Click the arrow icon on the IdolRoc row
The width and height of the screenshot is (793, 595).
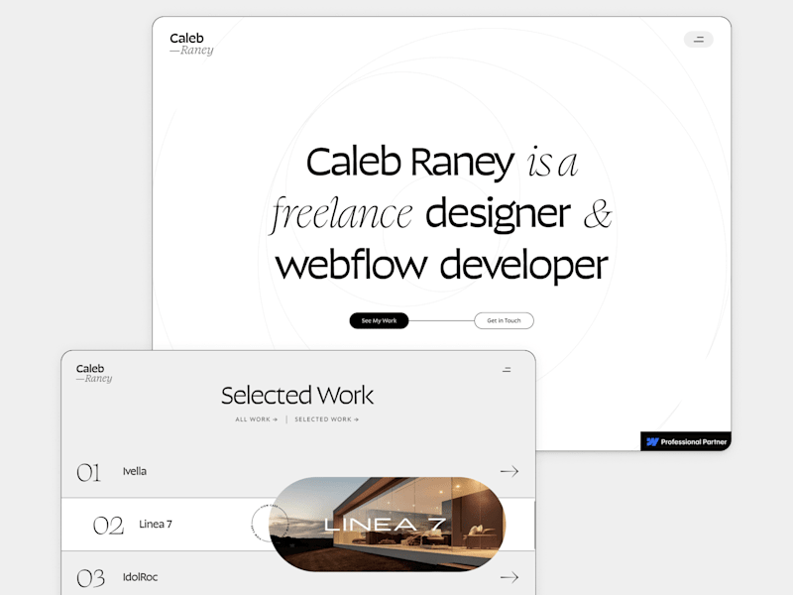510,577
